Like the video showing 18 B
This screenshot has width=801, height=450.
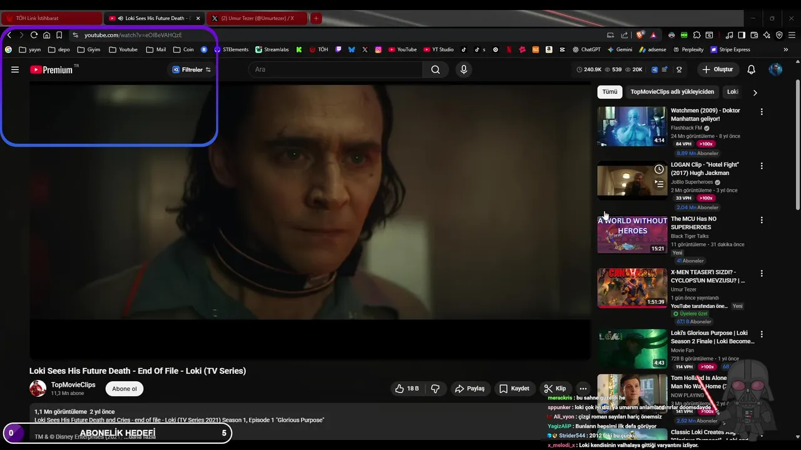(x=407, y=388)
